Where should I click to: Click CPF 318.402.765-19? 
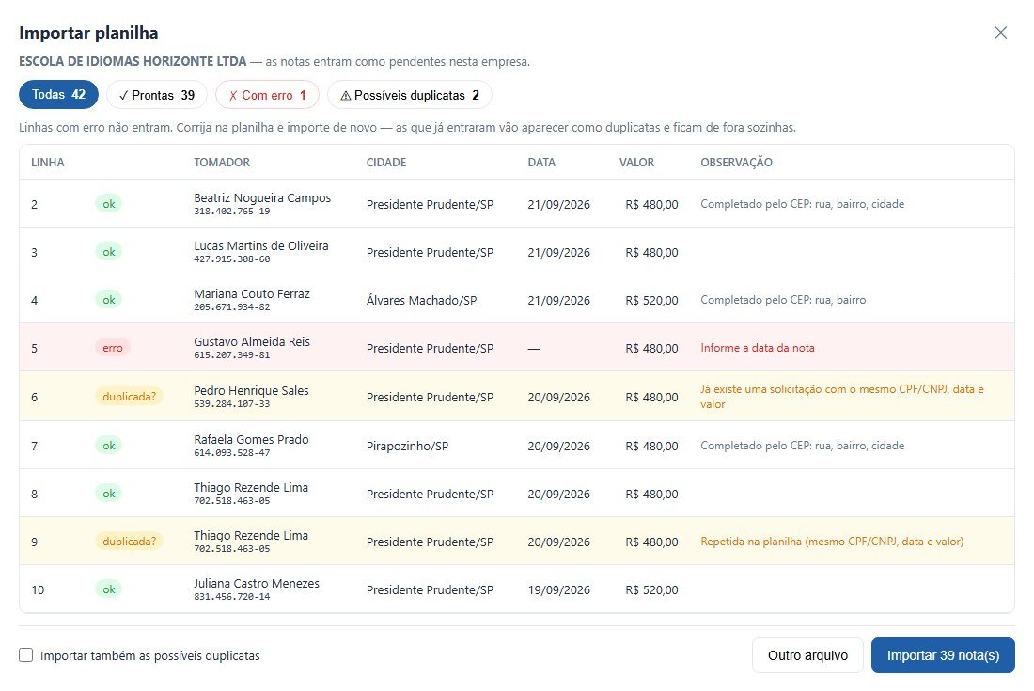click(x=232, y=211)
